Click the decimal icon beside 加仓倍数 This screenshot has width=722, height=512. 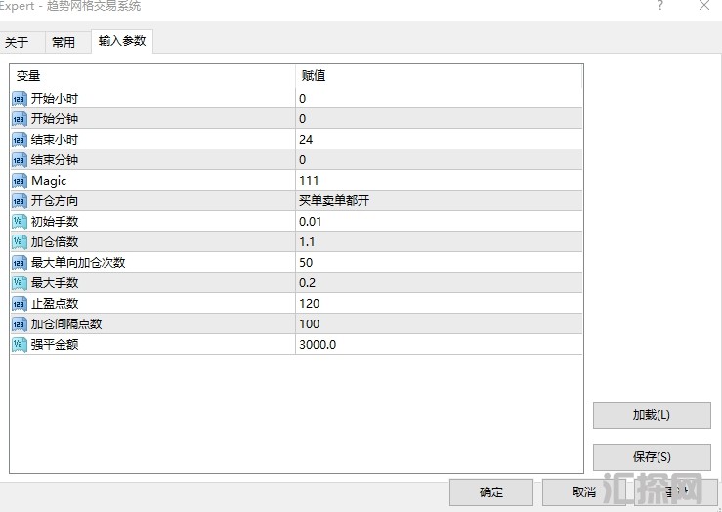[19, 242]
